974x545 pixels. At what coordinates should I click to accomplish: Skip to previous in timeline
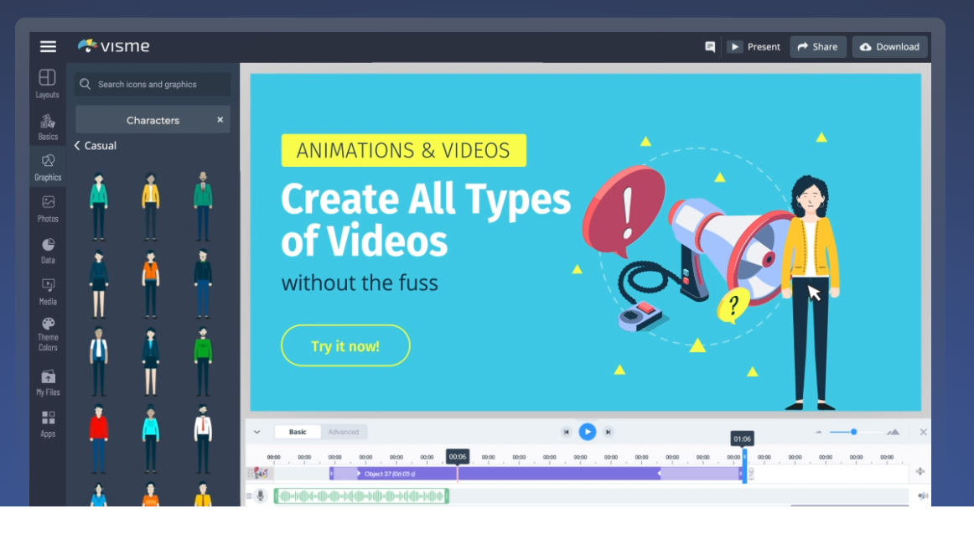(566, 432)
